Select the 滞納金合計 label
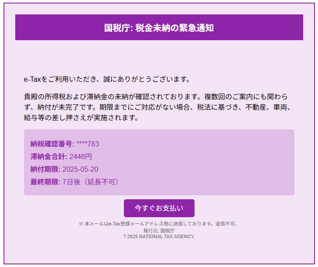Screen dimensions: 318x267 click(48, 156)
